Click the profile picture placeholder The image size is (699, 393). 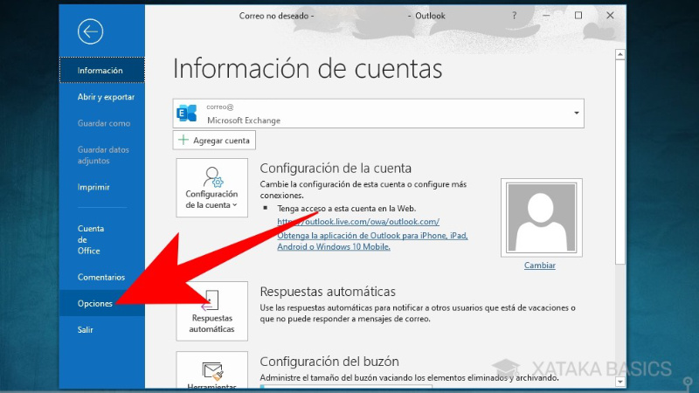point(541,217)
